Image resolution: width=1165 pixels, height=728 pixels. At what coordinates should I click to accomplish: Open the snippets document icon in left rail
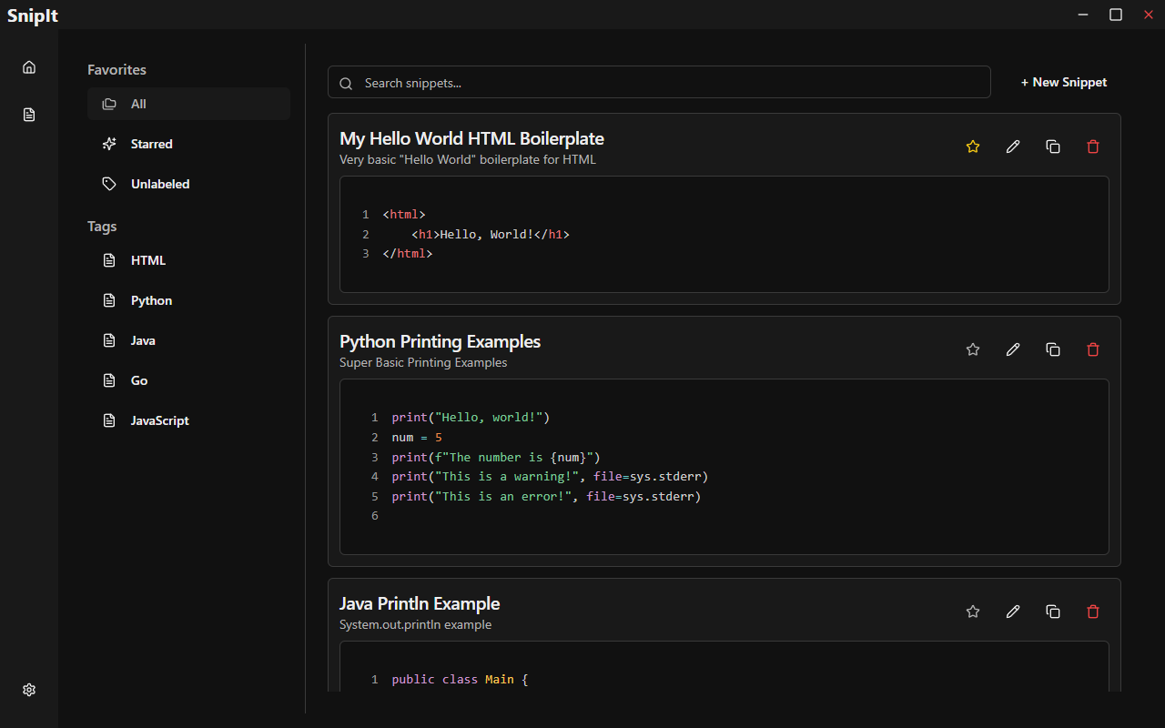[29, 115]
